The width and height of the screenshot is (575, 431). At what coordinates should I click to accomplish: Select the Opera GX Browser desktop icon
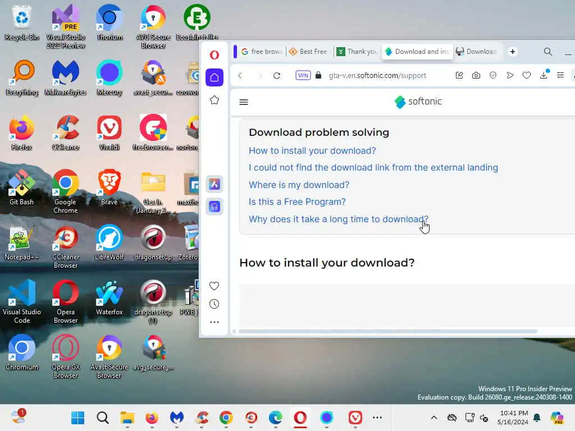click(x=65, y=356)
